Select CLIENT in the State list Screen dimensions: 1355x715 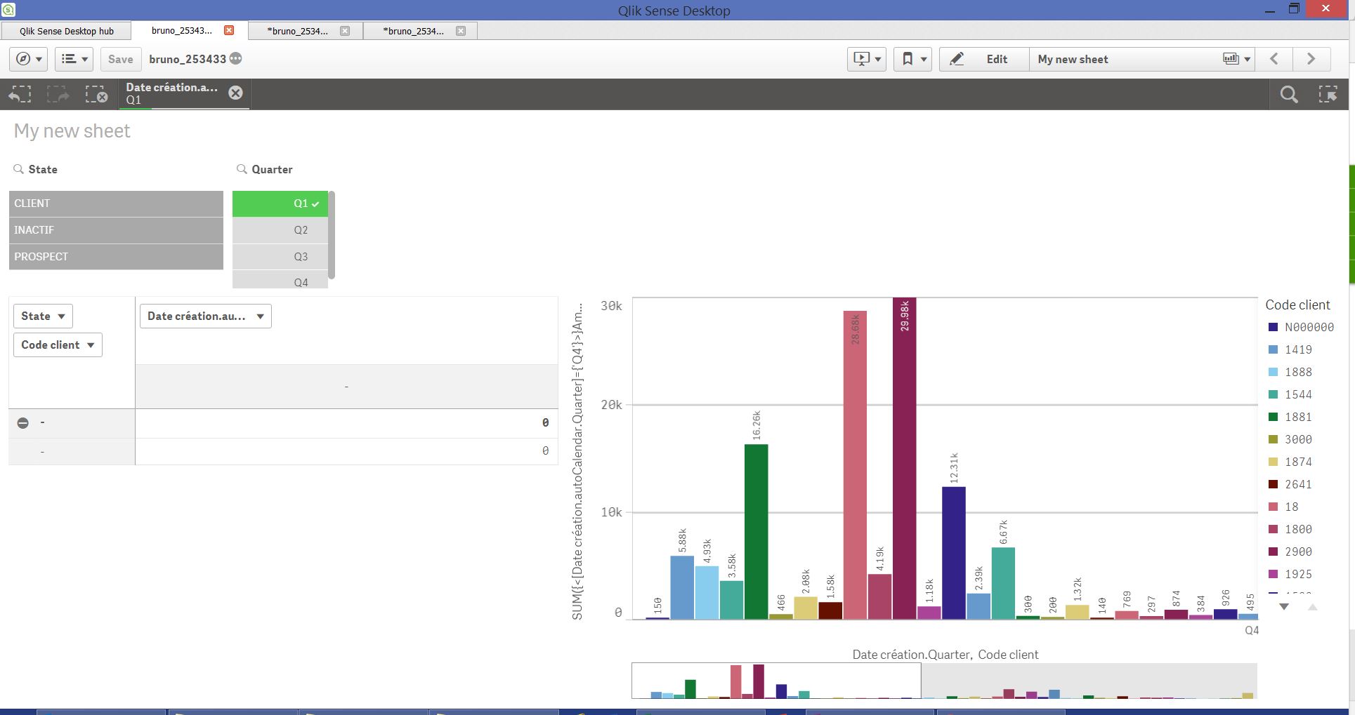(116, 203)
